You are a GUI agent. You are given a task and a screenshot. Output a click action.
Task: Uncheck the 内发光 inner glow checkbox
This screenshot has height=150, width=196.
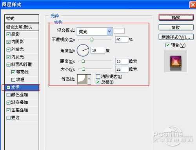click(8, 57)
